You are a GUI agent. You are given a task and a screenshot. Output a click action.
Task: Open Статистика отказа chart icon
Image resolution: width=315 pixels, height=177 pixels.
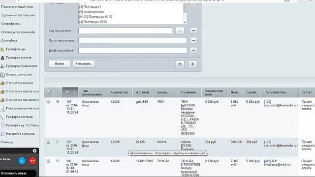tap(2, 92)
